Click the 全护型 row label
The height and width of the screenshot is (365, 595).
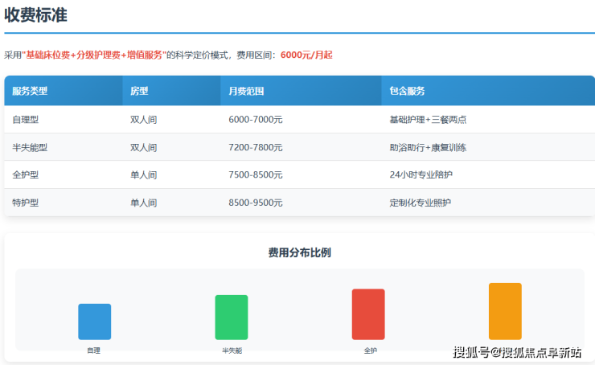click(x=26, y=174)
